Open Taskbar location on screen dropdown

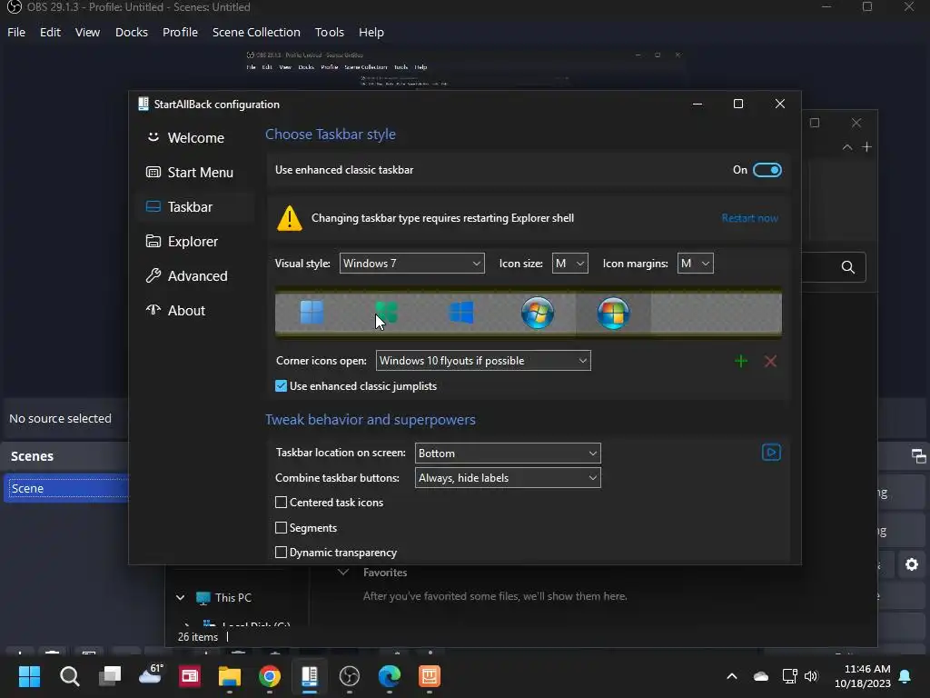(508, 453)
